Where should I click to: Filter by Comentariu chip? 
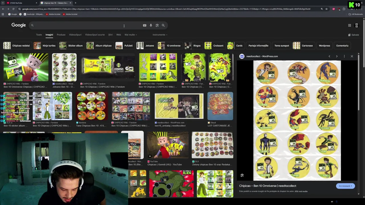(342, 46)
